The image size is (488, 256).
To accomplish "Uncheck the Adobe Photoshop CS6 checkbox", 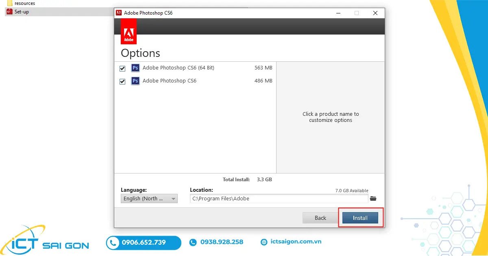I will click(122, 81).
